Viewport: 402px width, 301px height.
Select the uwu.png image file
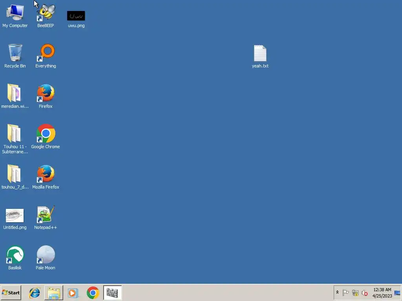[x=76, y=18]
